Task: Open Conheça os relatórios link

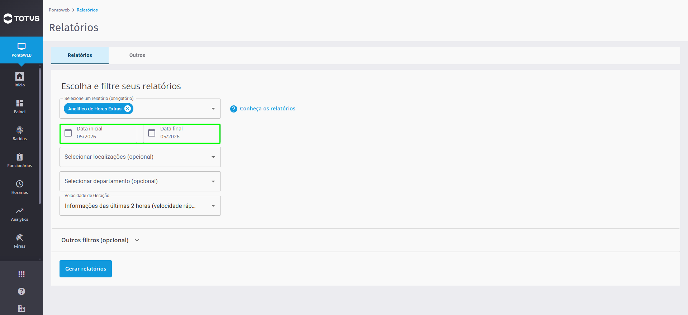Action: tap(267, 109)
